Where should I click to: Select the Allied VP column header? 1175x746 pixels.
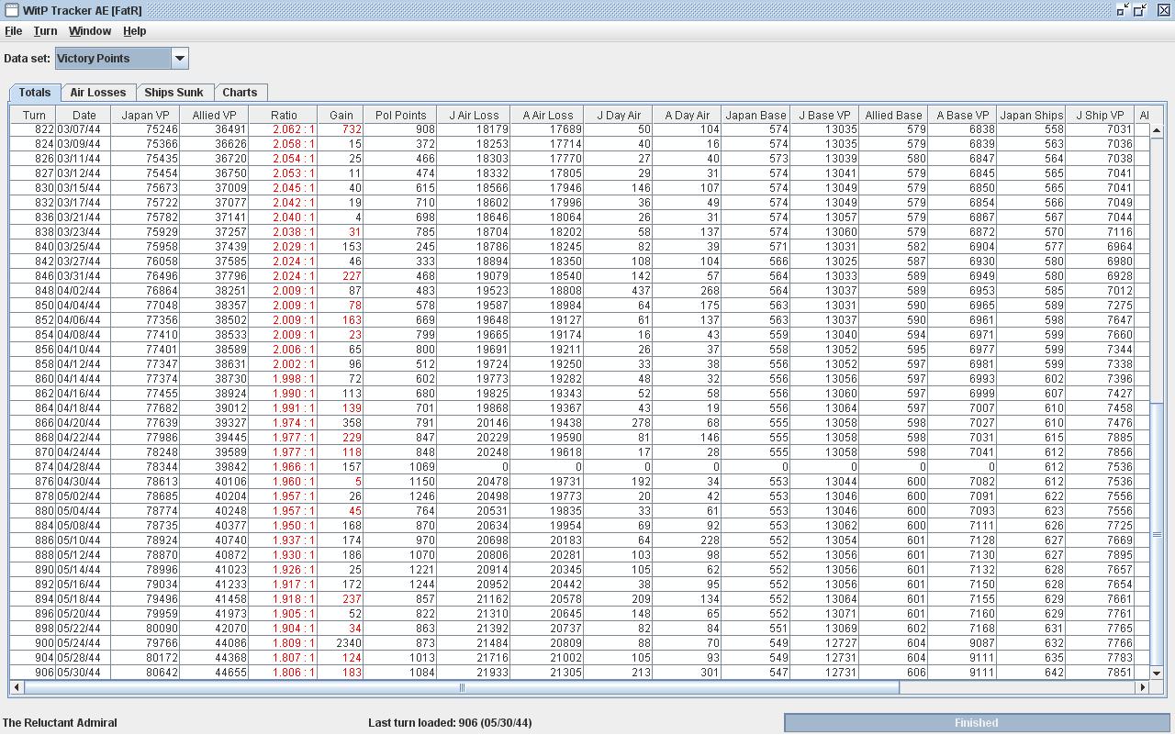214,116
